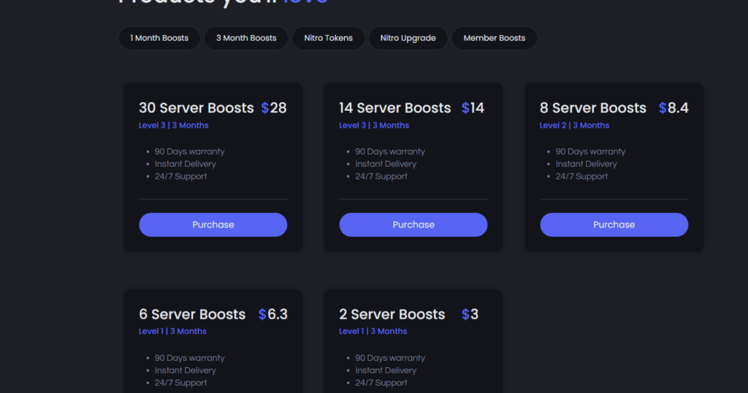Open the 6 Server Boosts card title
The width and height of the screenshot is (748, 393).
(x=192, y=314)
